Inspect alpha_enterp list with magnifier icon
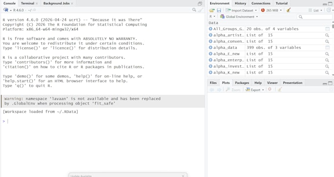This screenshot has width=334, height=177. coord(327,60)
